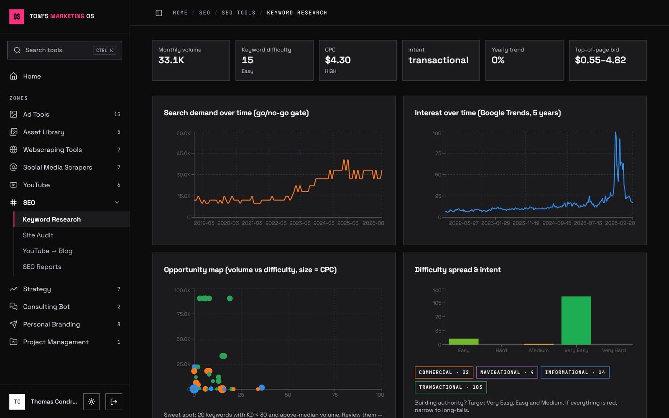Click the Monthly volume 33.1K card
The height and width of the screenshot is (418, 669).
(x=191, y=60)
